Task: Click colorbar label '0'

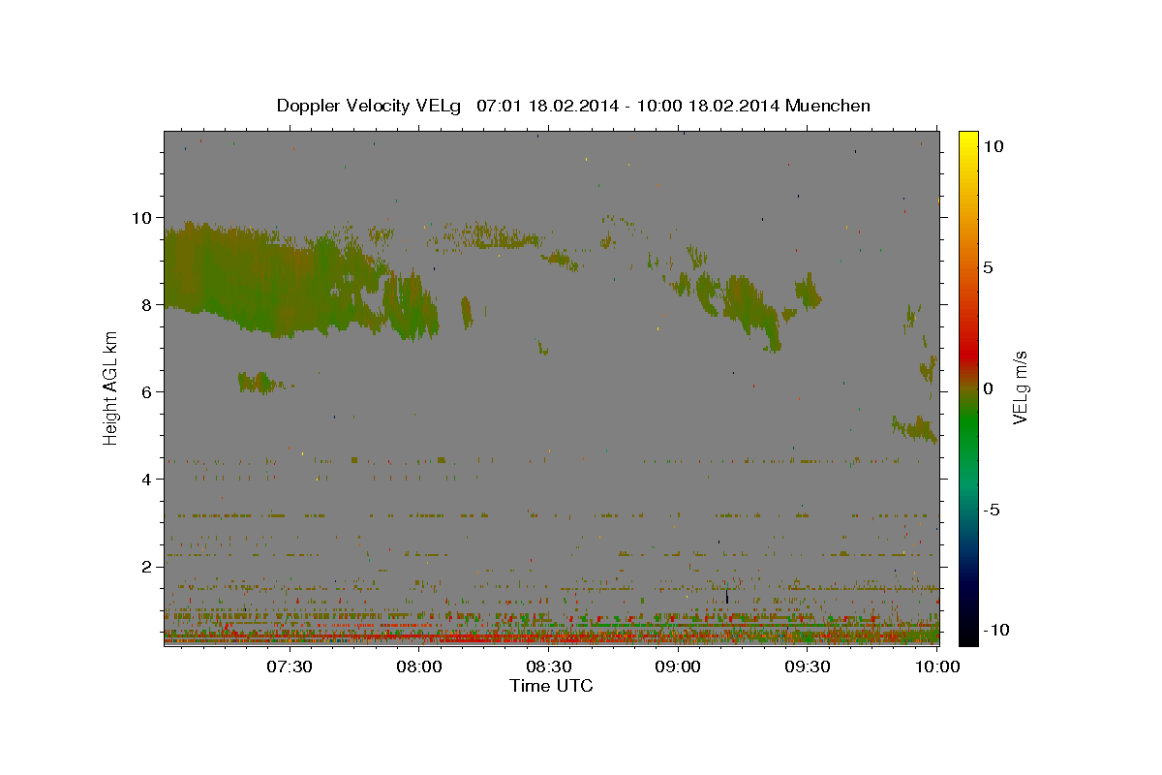Action: point(988,388)
